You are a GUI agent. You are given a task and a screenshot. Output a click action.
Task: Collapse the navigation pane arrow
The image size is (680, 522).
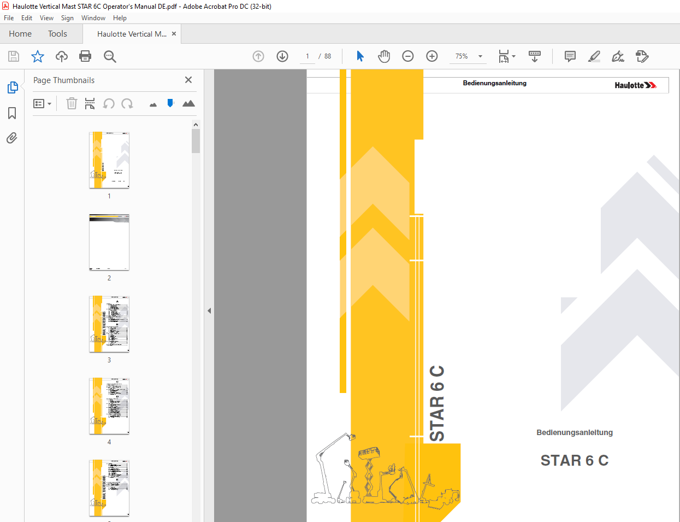[209, 310]
